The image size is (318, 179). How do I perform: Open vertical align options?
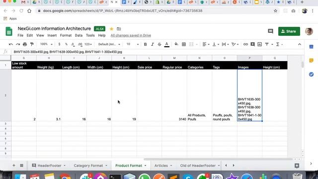215,44
